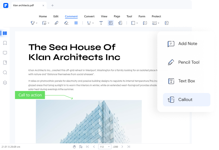Open the Edit menu tab
This screenshot has width=219, height=150.
click(x=56, y=16)
